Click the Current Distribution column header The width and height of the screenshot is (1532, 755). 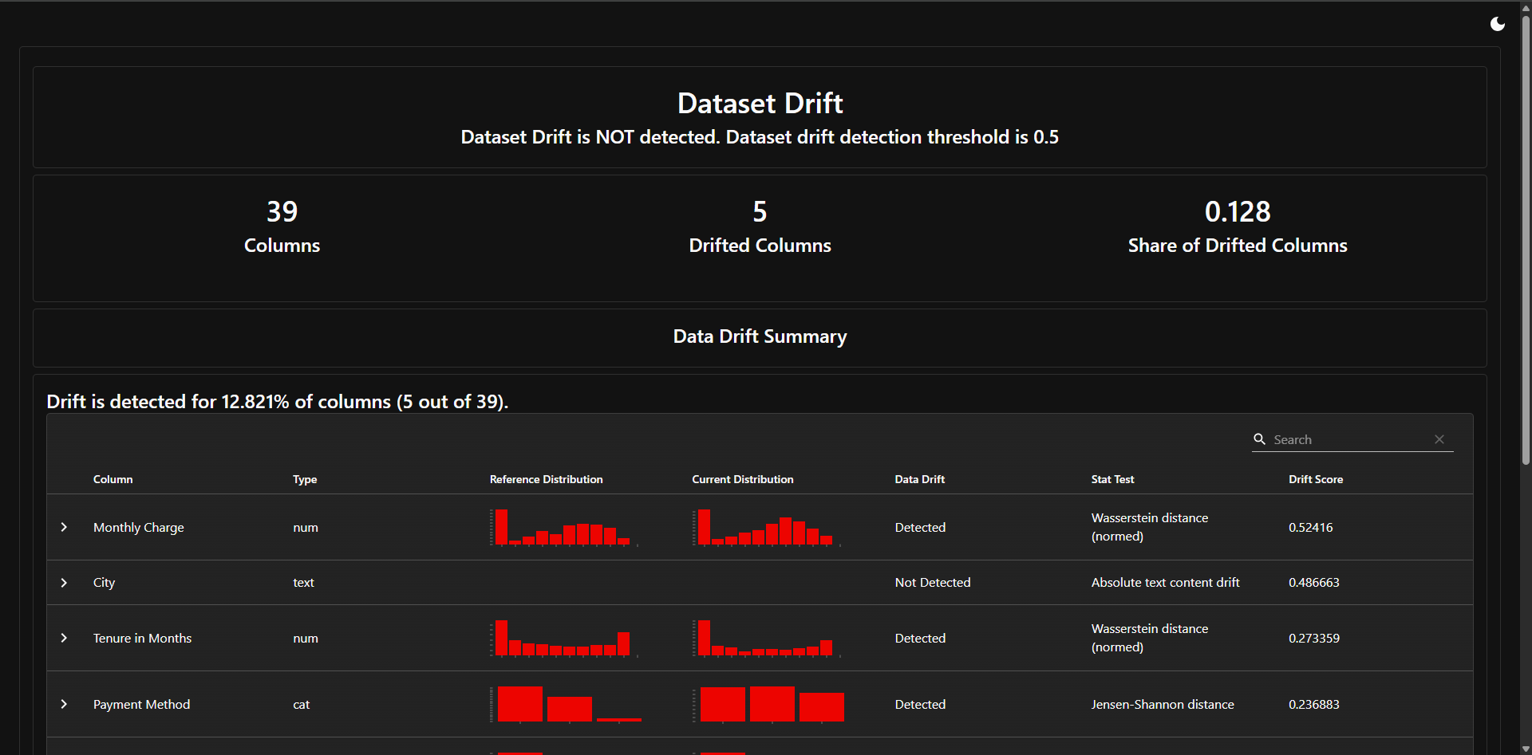[x=743, y=479]
